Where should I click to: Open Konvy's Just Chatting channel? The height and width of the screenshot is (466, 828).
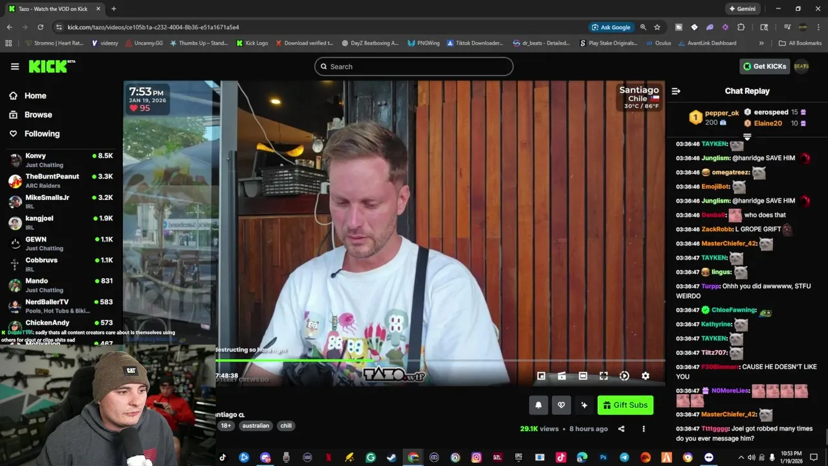(61, 160)
